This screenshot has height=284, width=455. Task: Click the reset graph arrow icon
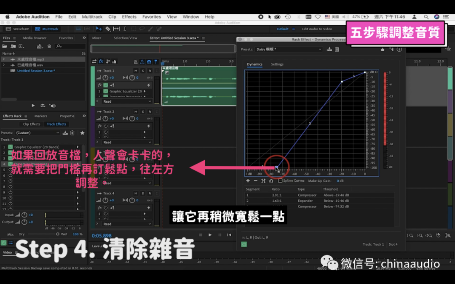tap(271, 180)
